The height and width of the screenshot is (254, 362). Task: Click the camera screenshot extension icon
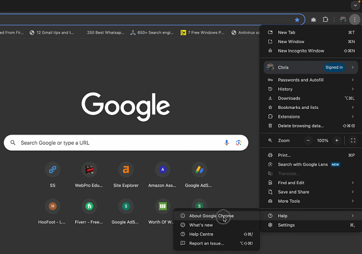pos(313,20)
